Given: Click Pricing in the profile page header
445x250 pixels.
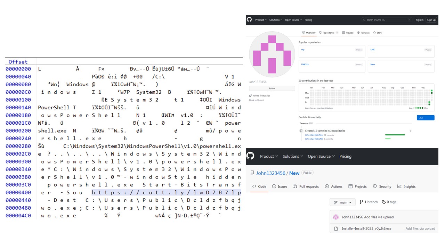Looking at the screenshot, I should pos(308,20).
